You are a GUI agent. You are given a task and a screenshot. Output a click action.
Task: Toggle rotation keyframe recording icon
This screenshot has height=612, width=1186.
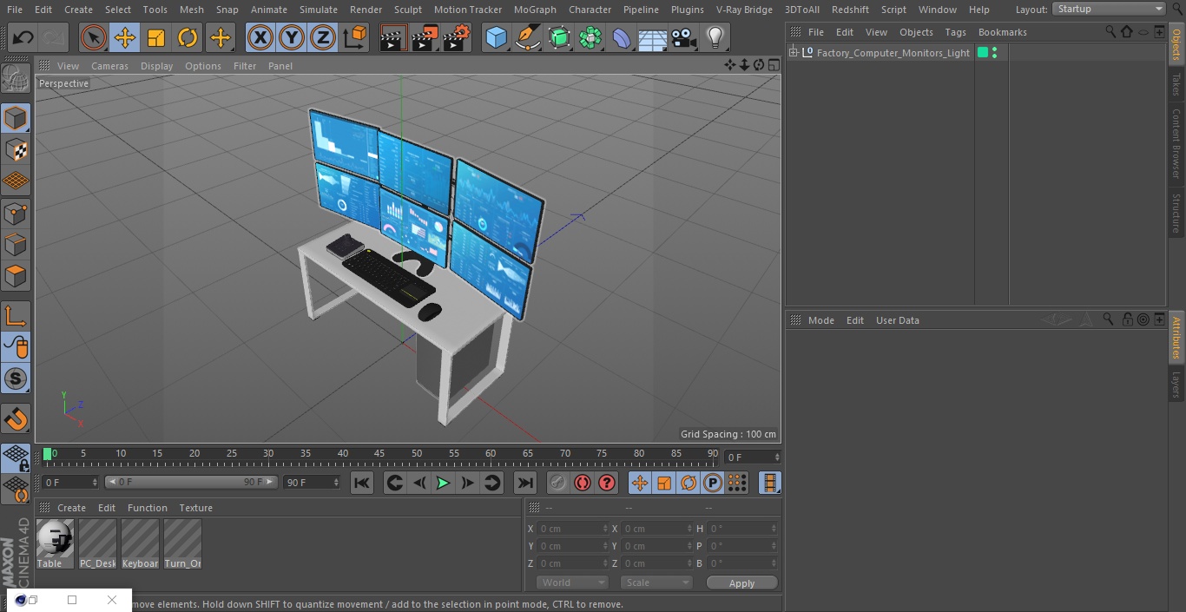tap(689, 483)
